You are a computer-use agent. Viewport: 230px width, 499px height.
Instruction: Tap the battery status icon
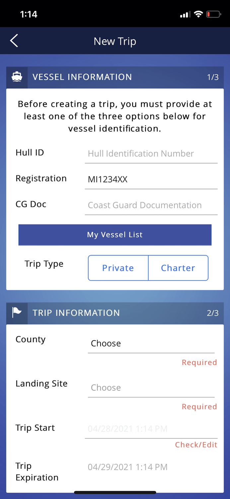coord(213,14)
